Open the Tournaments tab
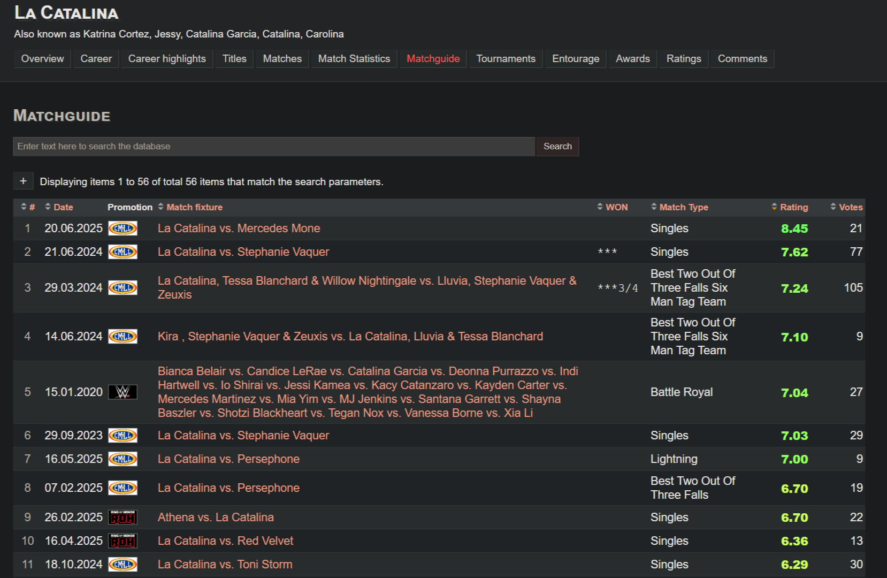The height and width of the screenshot is (578, 887). tap(506, 59)
